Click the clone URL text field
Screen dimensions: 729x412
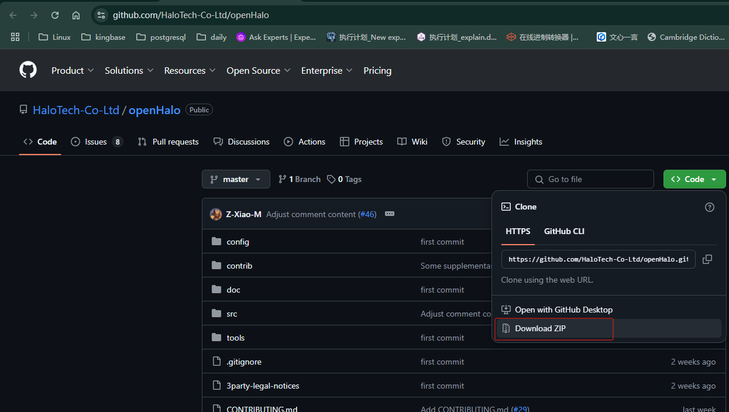599,259
